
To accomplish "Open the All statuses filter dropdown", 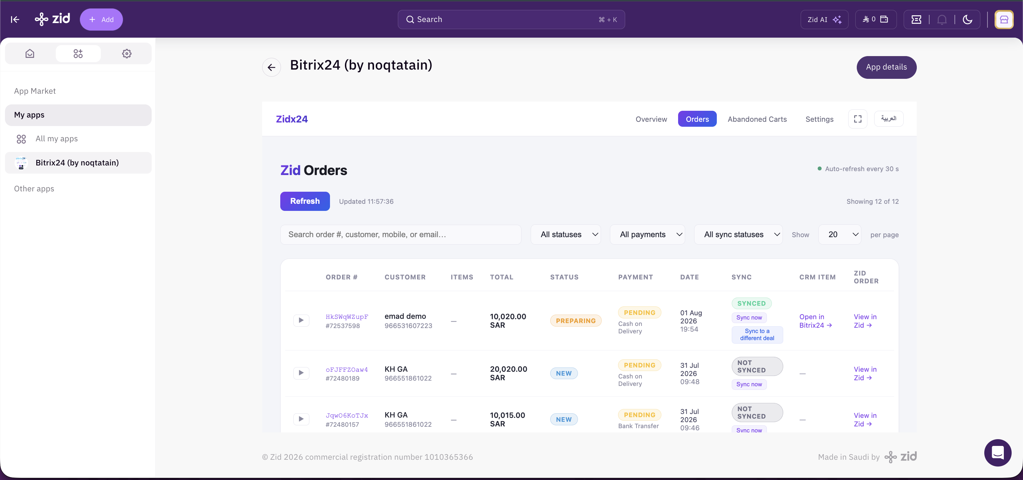I will tap(565, 235).
